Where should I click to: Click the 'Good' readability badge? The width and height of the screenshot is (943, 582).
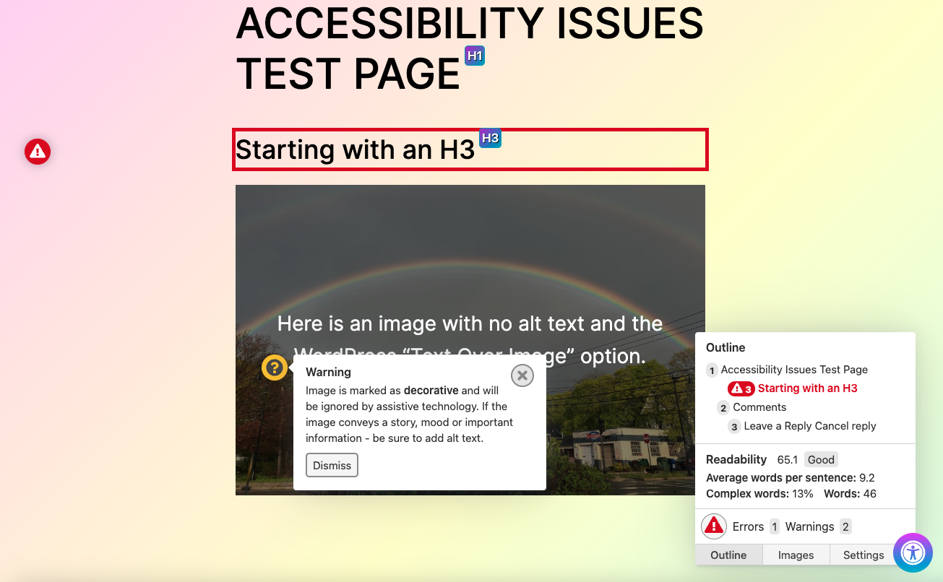pyautogui.click(x=821, y=460)
